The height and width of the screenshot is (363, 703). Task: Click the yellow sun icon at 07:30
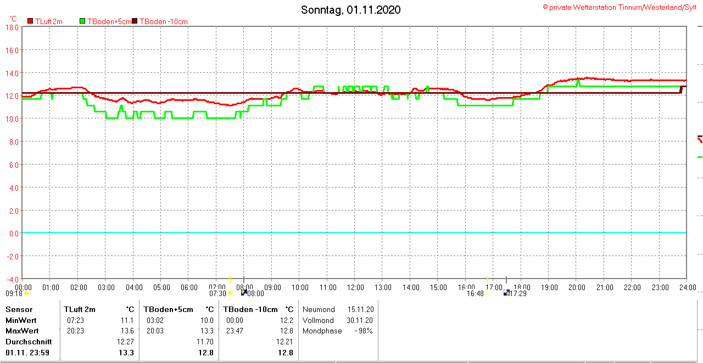coord(230,293)
